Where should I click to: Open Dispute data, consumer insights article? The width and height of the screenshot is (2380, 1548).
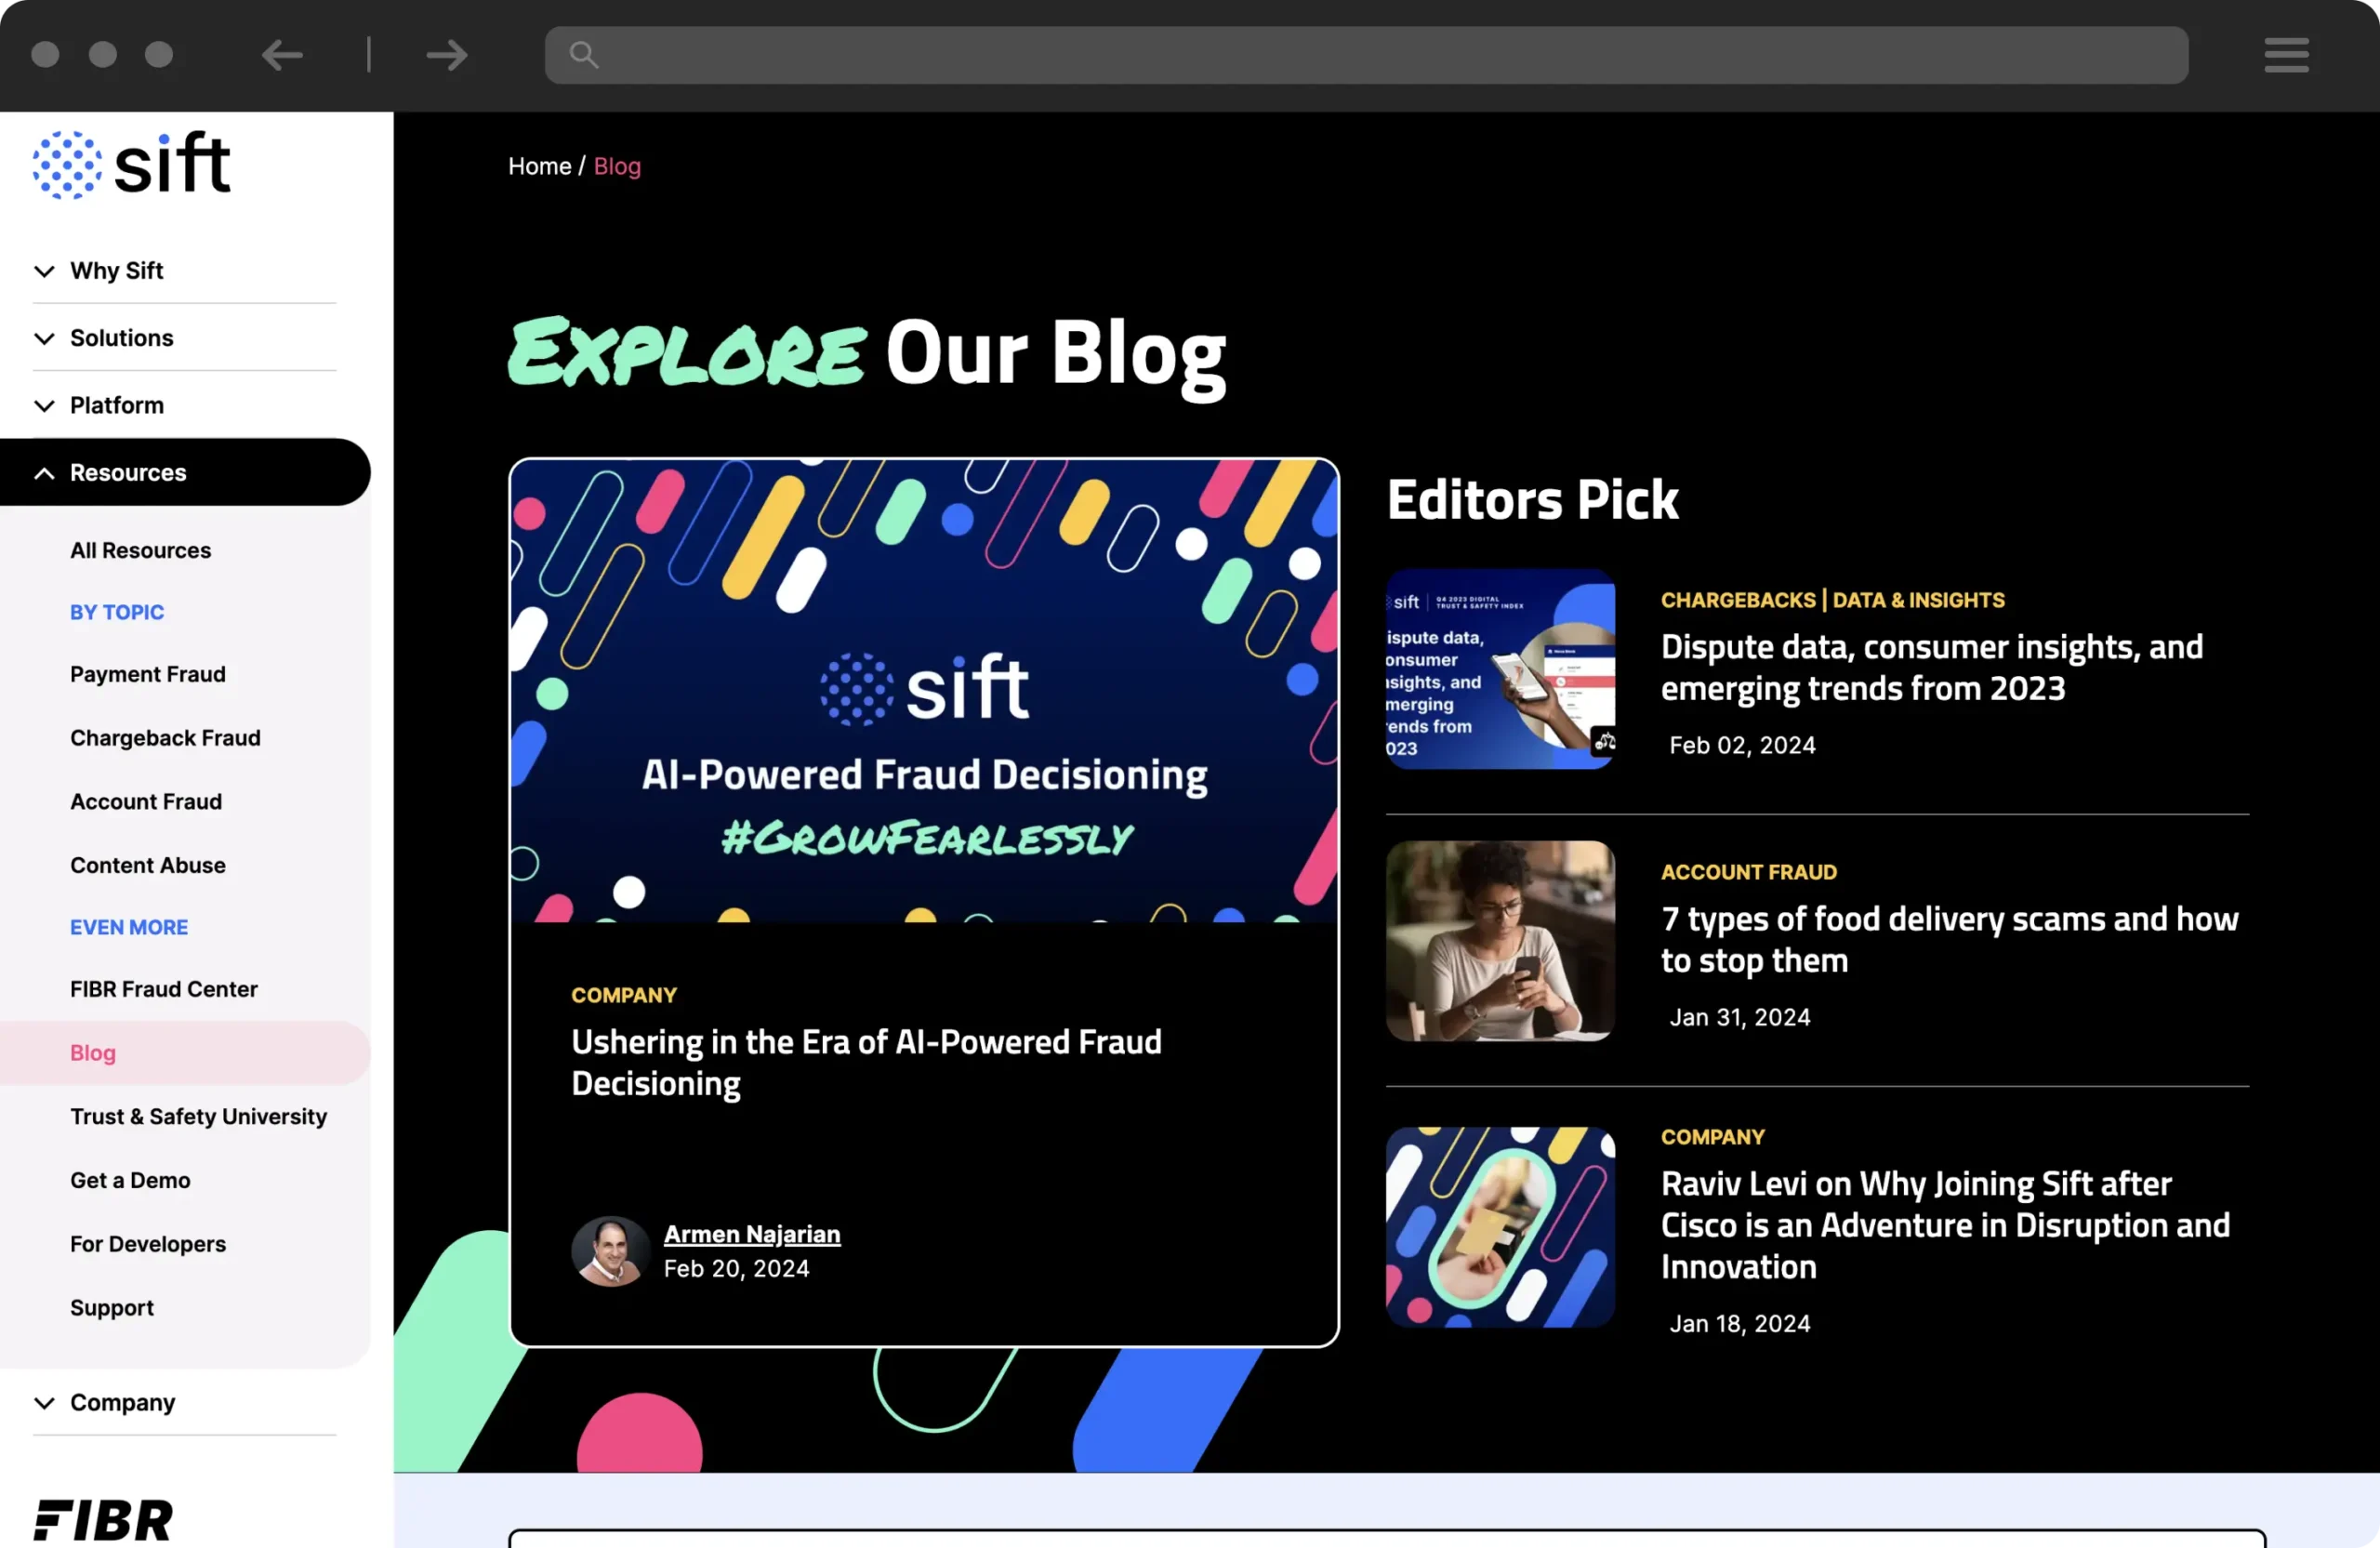[x=1931, y=668]
